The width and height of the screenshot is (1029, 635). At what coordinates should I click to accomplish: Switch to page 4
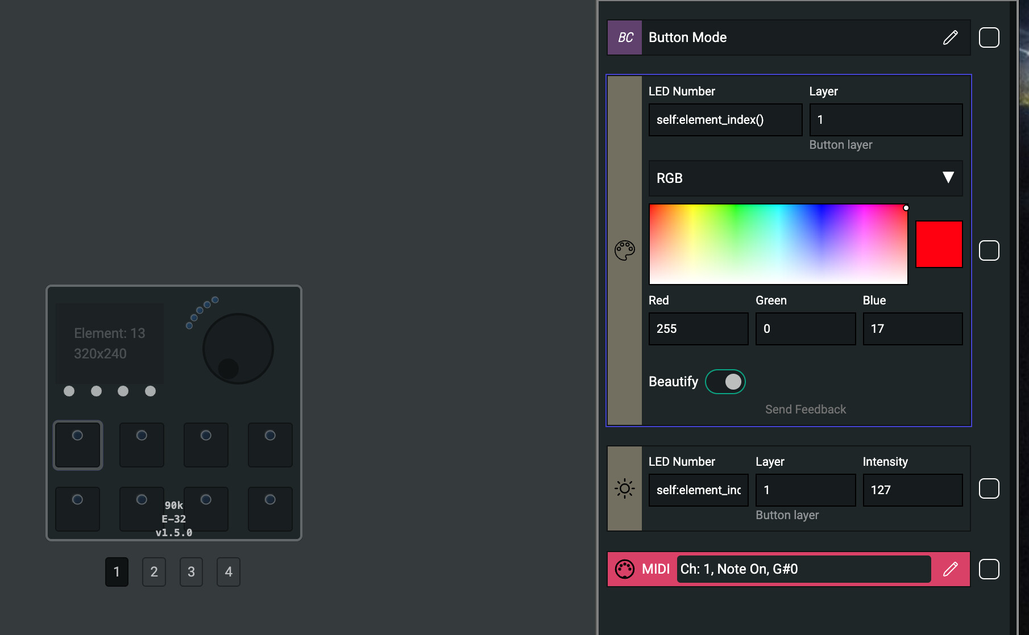point(229,572)
